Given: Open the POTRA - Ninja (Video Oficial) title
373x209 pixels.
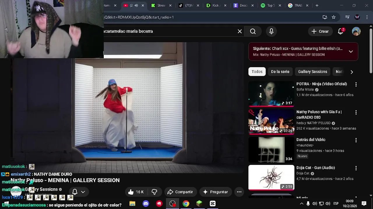Looking at the screenshot, I should coord(322,84).
